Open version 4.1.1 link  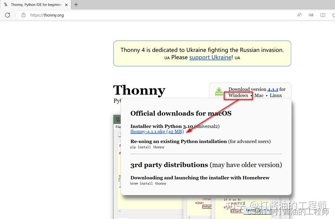[273, 90]
